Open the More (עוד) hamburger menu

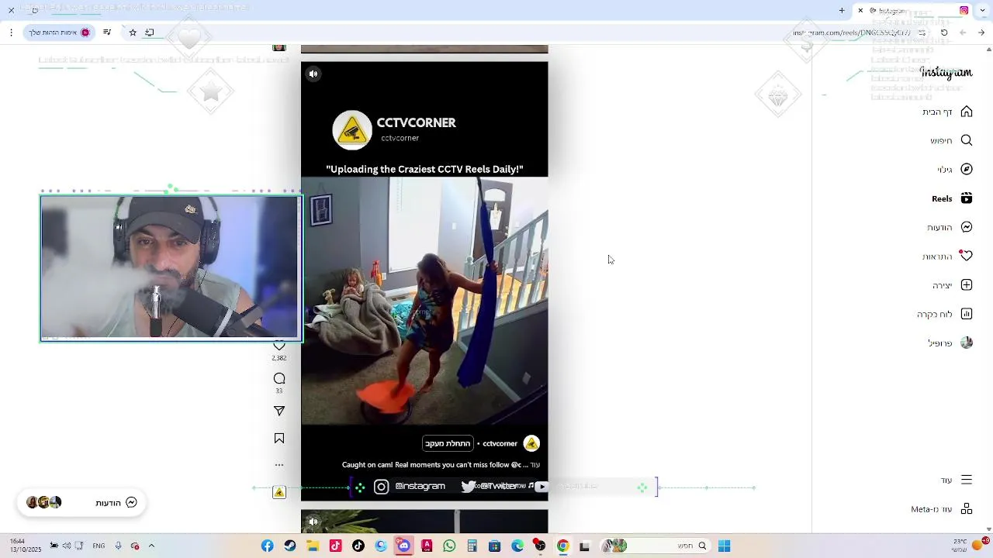pos(957,480)
